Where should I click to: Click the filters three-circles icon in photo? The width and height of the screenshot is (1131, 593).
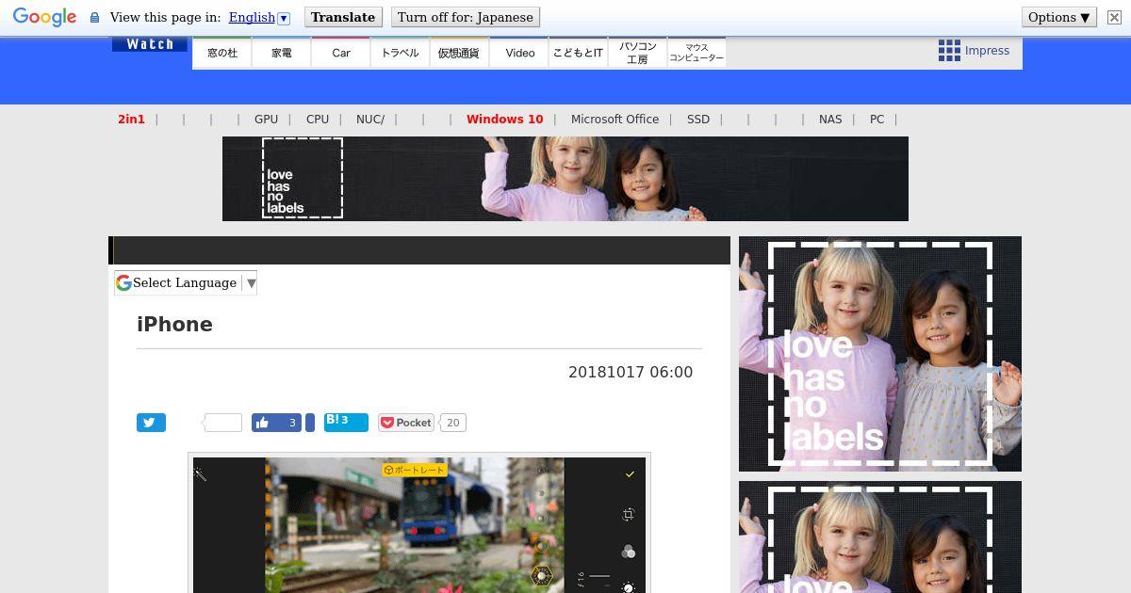pos(629,552)
